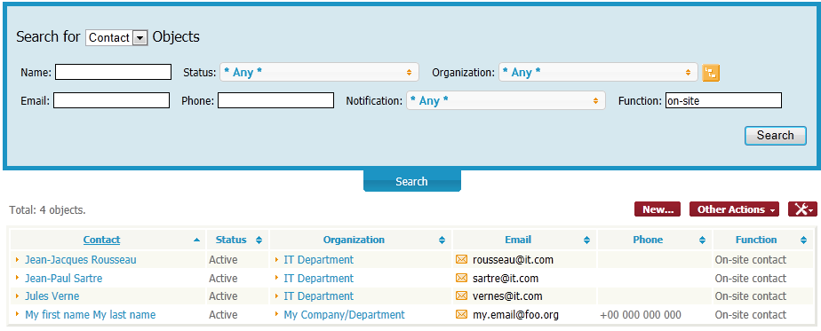821x331 pixels.
Task: Expand the Status filter dropdown
Action: tap(319, 72)
